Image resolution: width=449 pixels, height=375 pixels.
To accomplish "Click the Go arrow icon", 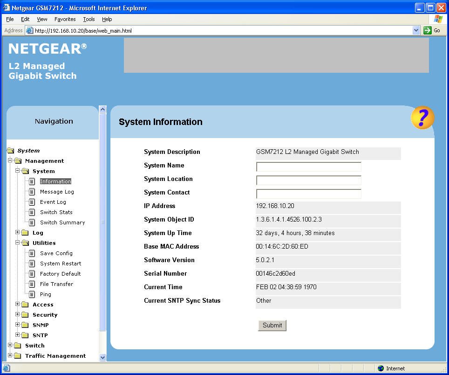I will [x=427, y=30].
